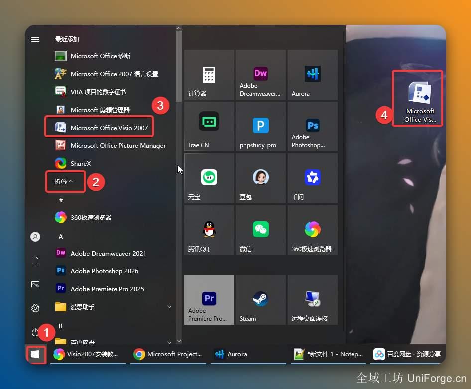Open the Adobe Dreamweaver tile

click(x=261, y=75)
